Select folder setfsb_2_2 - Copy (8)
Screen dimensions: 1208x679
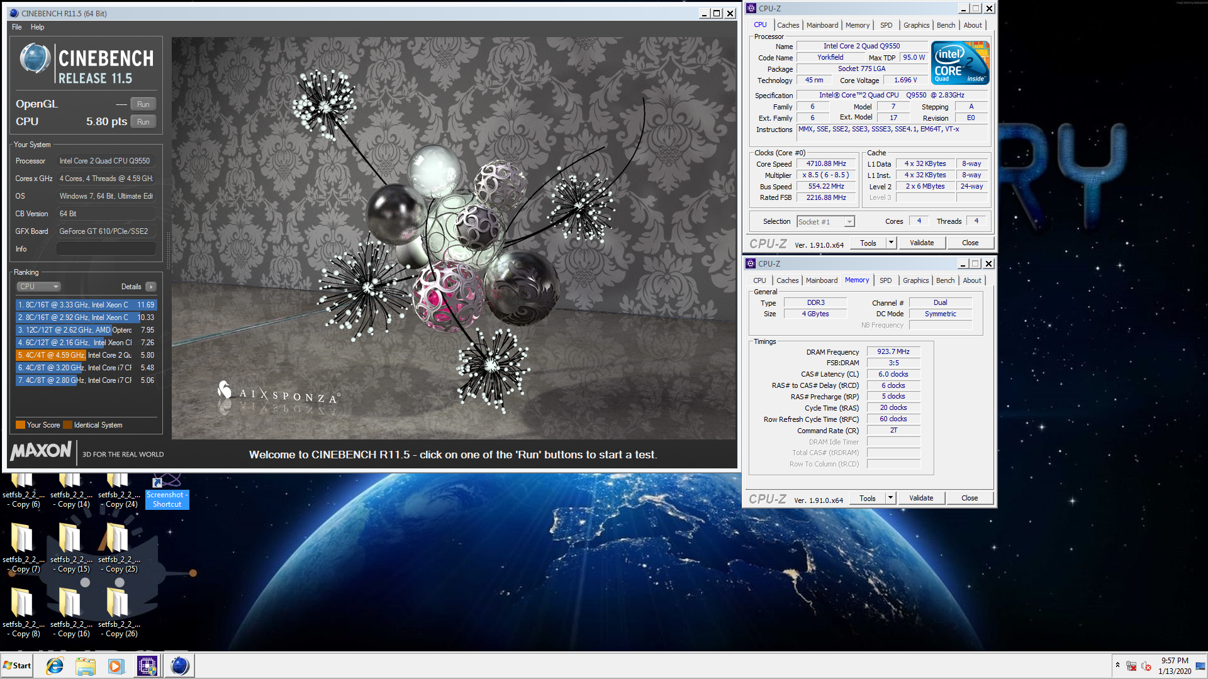[x=23, y=612]
